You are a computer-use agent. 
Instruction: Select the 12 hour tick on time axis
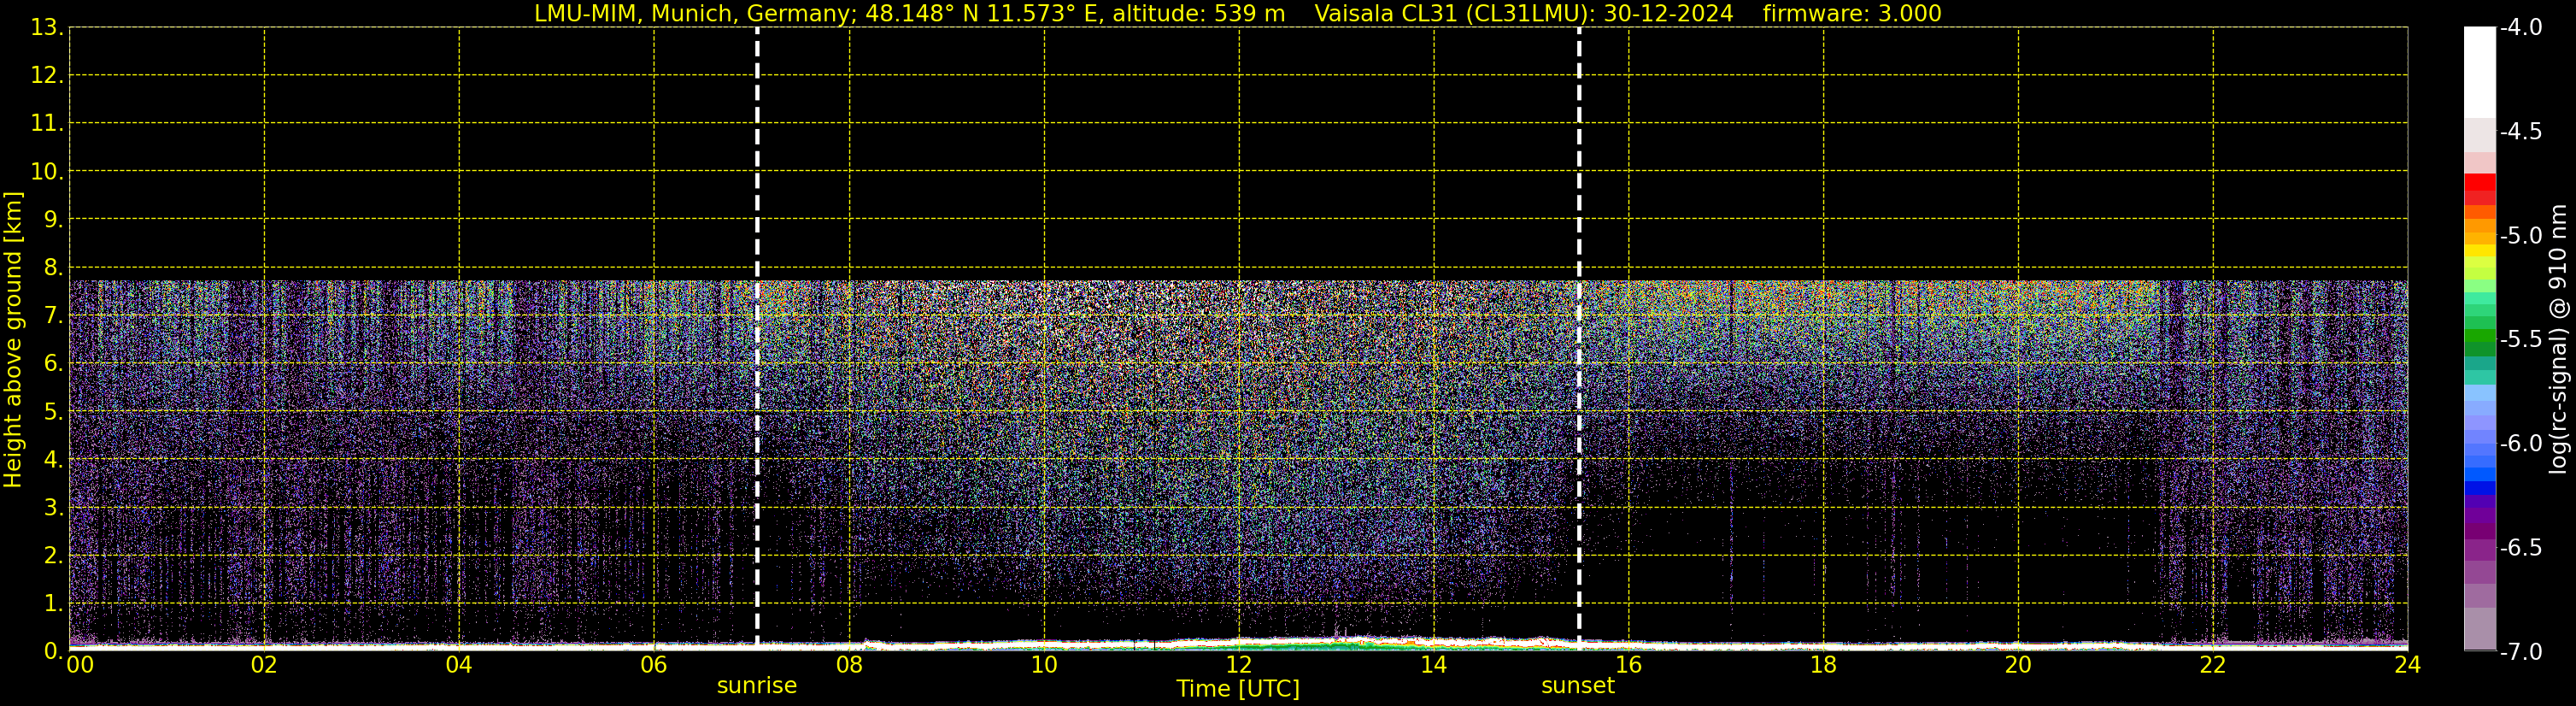click(1239, 665)
